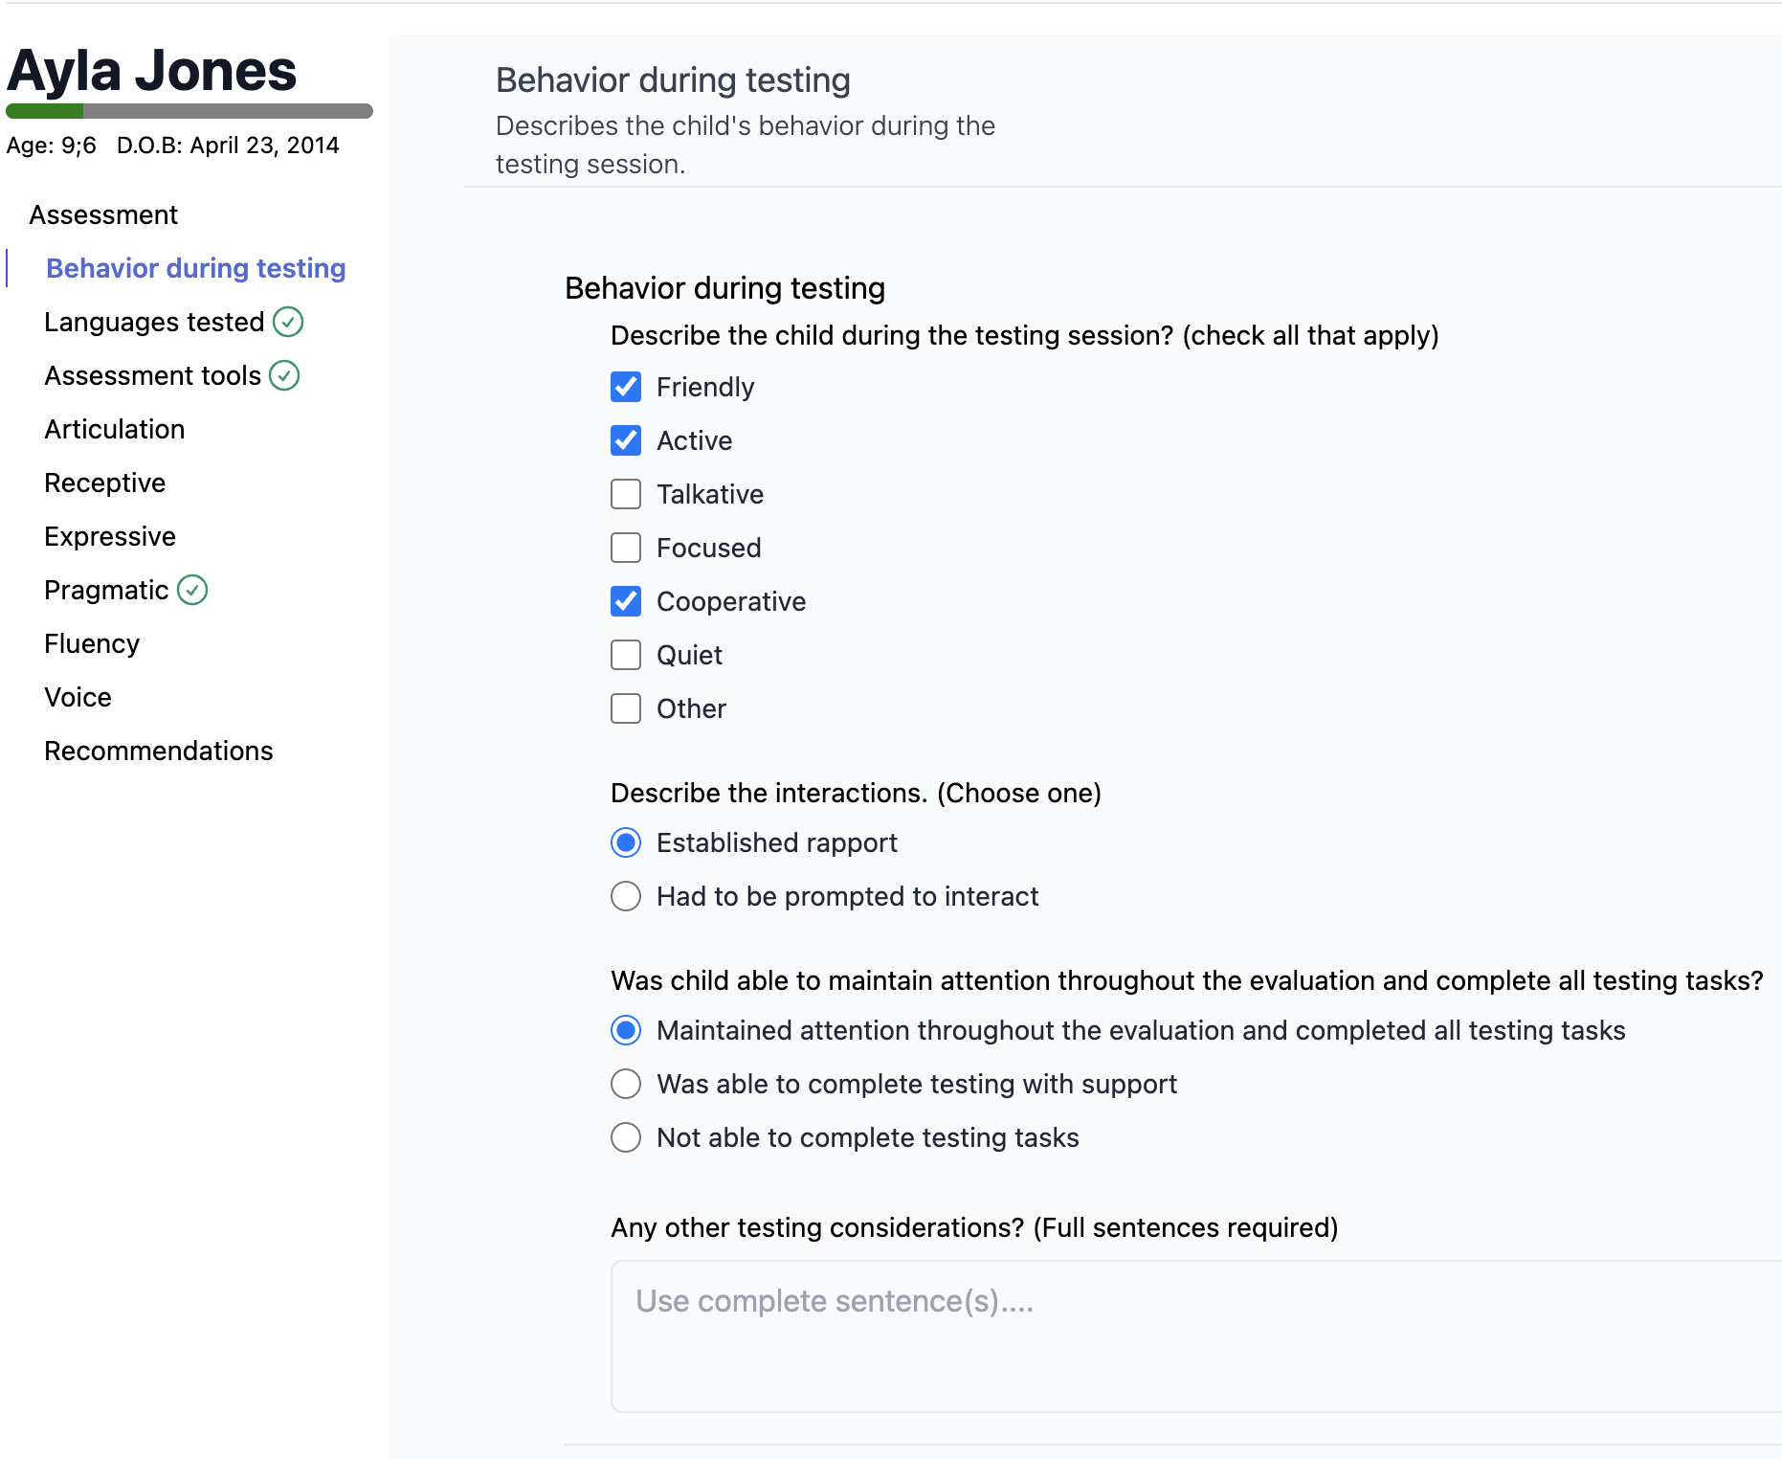The width and height of the screenshot is (1782, 1459).
Task: Click the Pragmatic completed checkmark icon
Action: (192, 591)
